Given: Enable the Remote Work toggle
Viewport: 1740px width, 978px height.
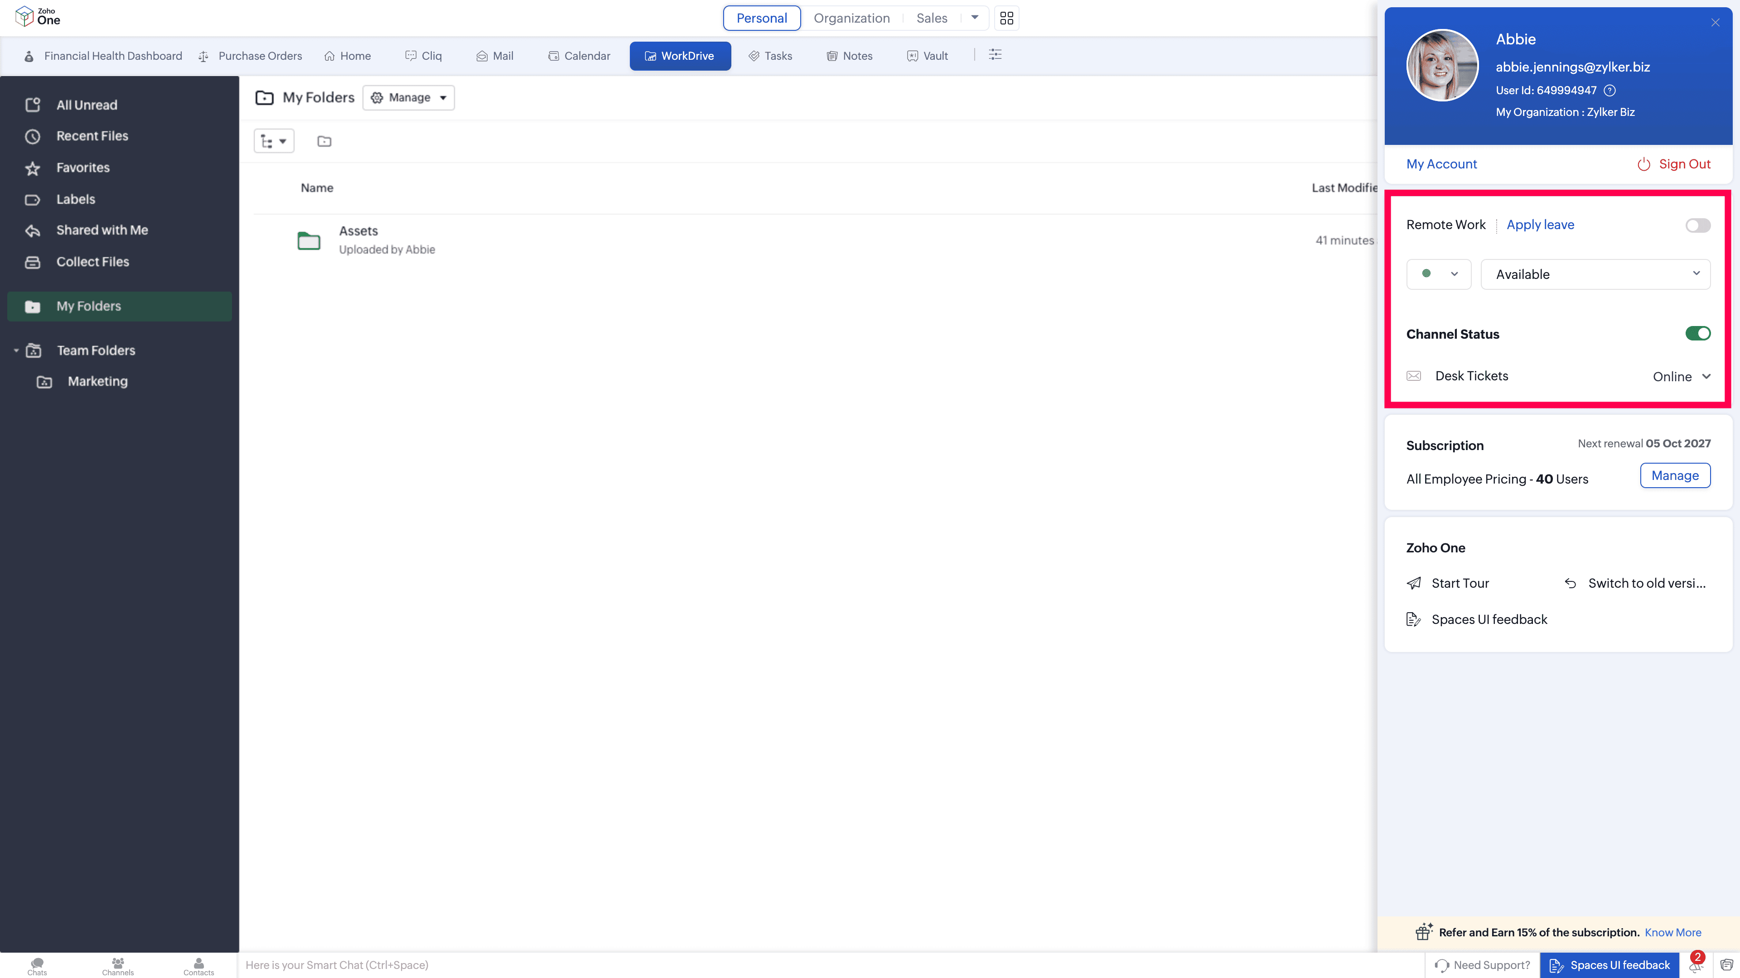Looking at the screenshot, I should coord(1697,225).
